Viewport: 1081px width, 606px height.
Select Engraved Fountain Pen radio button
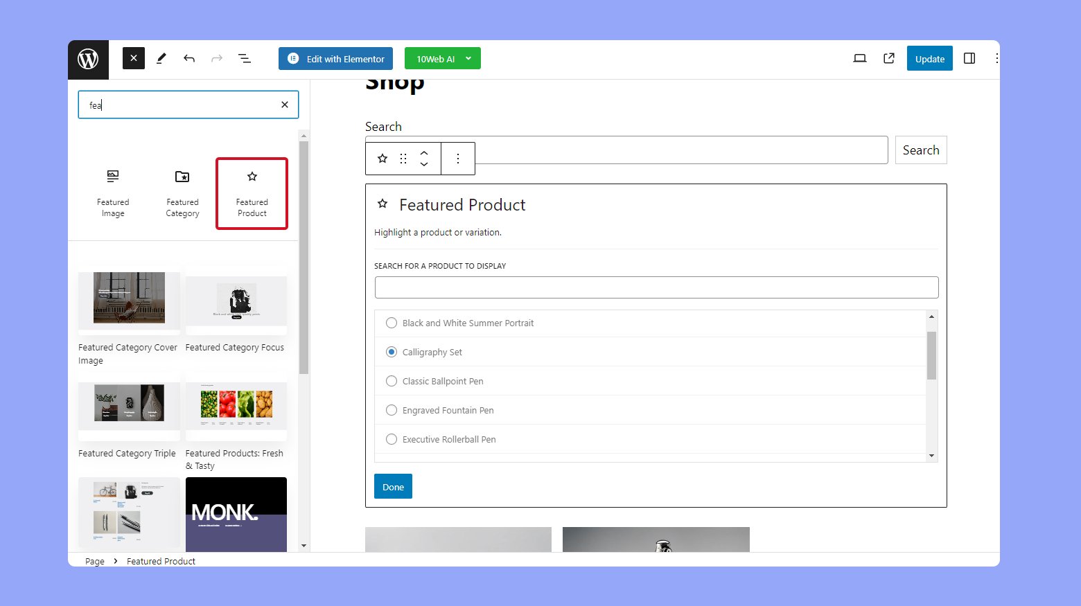pyautogui.click(x=392, y=411)
